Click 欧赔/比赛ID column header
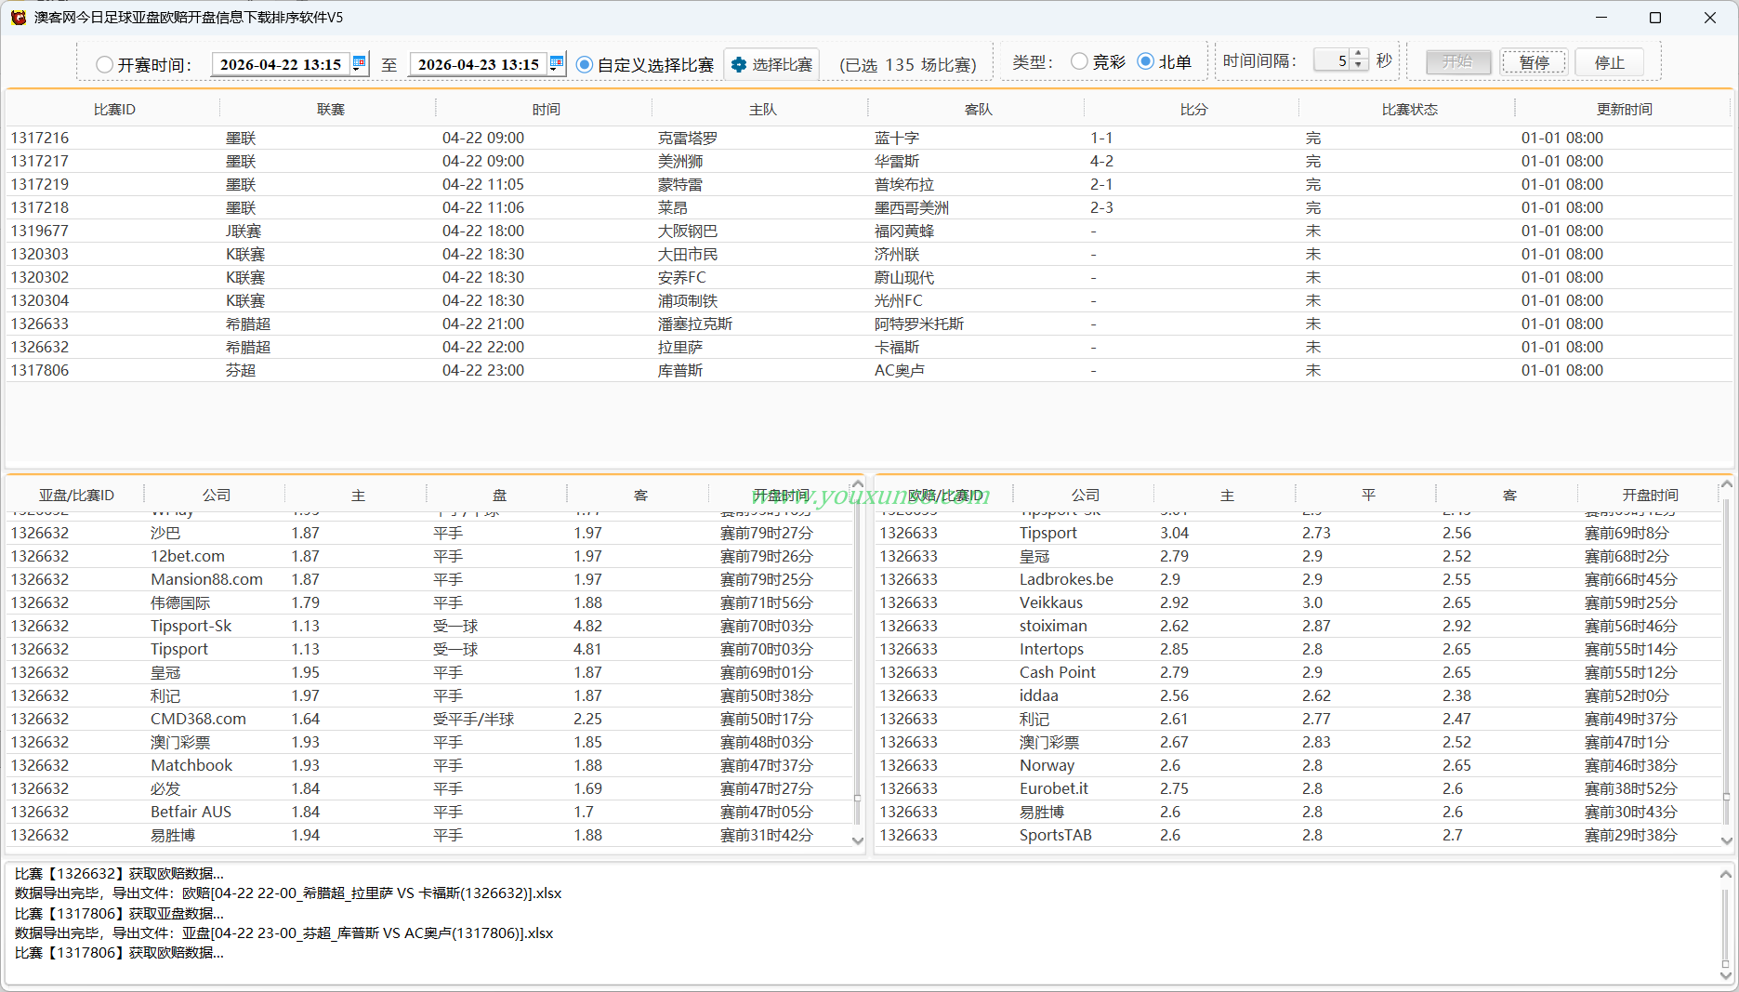The width and height of the screenshot is (1739, 992). pos(945,496)
